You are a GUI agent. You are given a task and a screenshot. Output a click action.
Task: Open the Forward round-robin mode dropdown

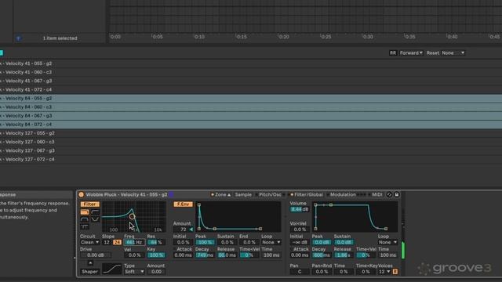pyautogui.click(x=411, y=52)
